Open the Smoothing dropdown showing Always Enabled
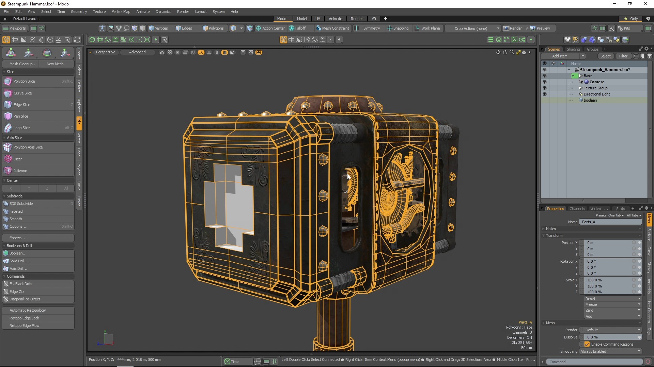654x367 pixels. (x=610, y=351)
